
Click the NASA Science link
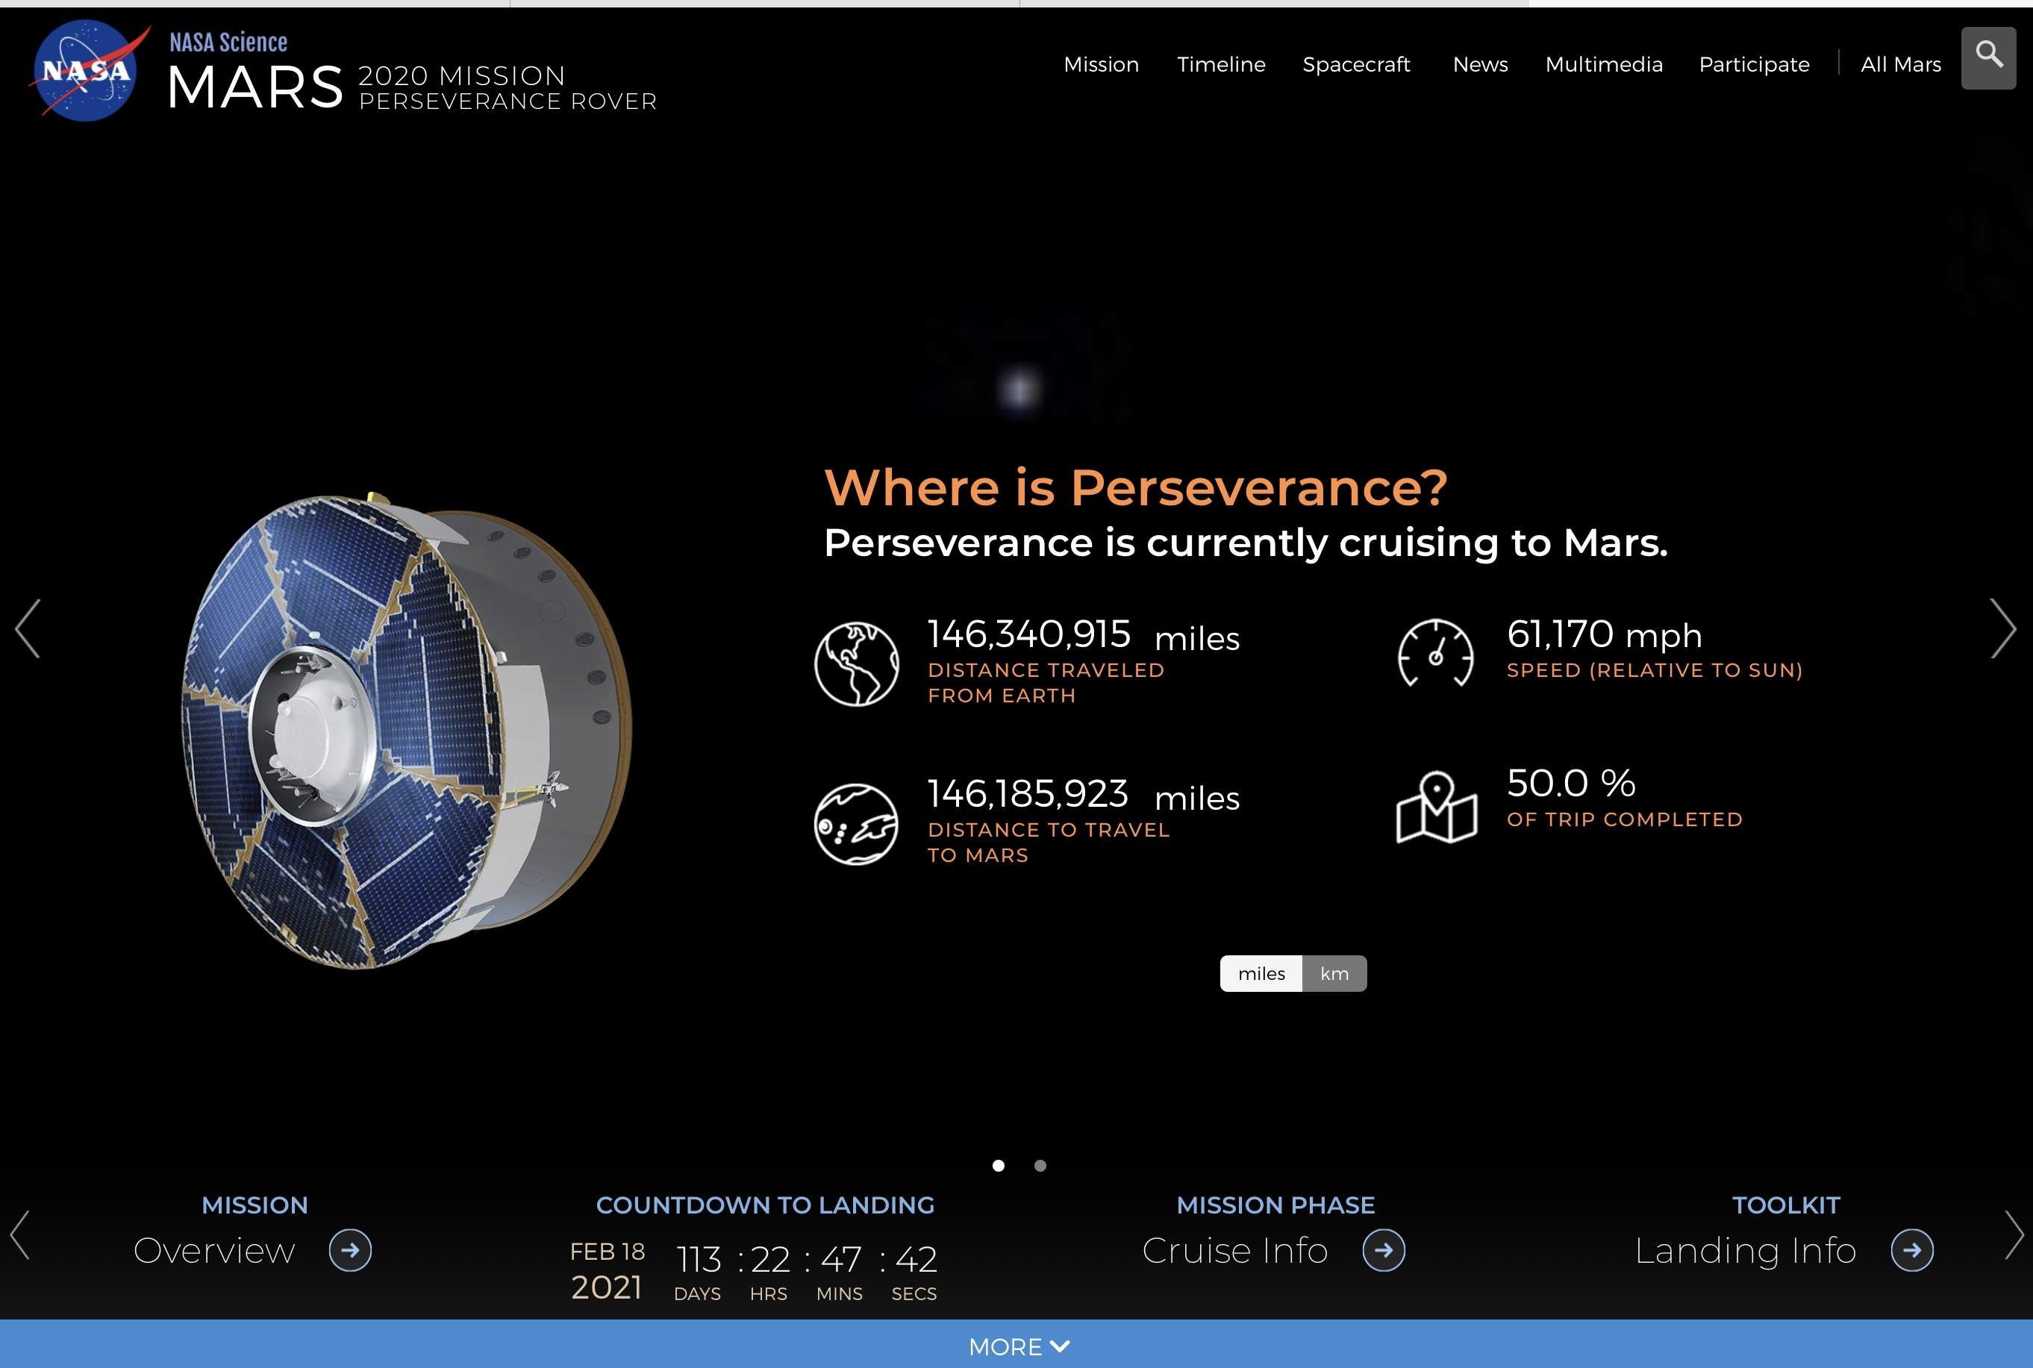click(228, 42)
